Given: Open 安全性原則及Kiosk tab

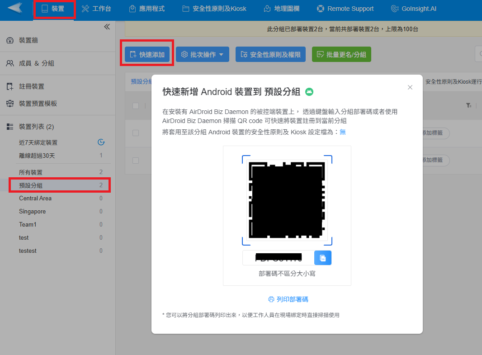Looking at the screenshot, I should [214, 9].
